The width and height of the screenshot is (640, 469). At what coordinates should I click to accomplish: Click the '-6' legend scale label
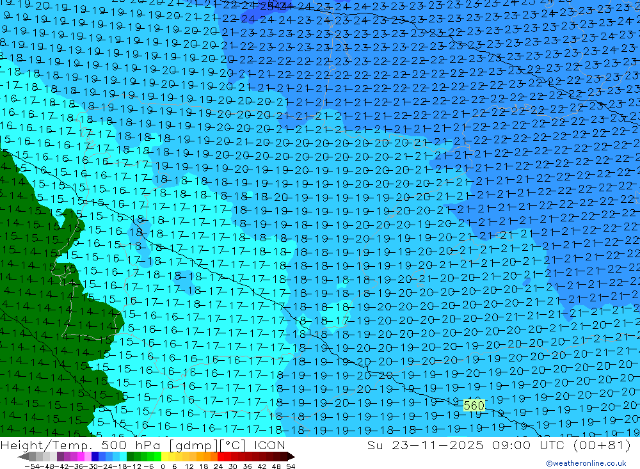149,466
